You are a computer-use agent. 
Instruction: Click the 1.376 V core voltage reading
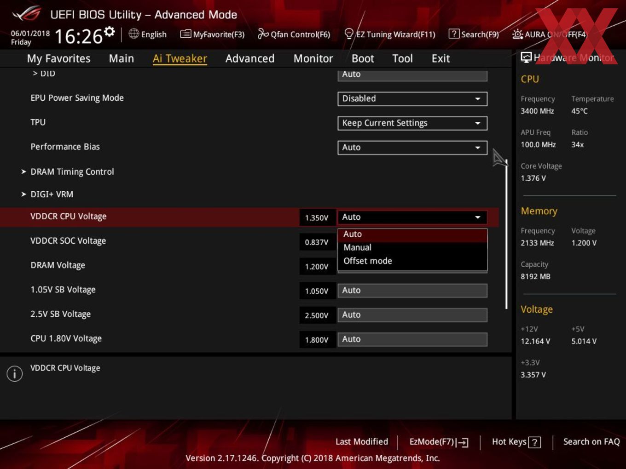click(x=533, y=178)
